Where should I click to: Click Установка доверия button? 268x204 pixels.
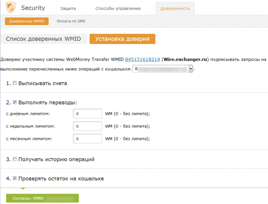[122, 39]
